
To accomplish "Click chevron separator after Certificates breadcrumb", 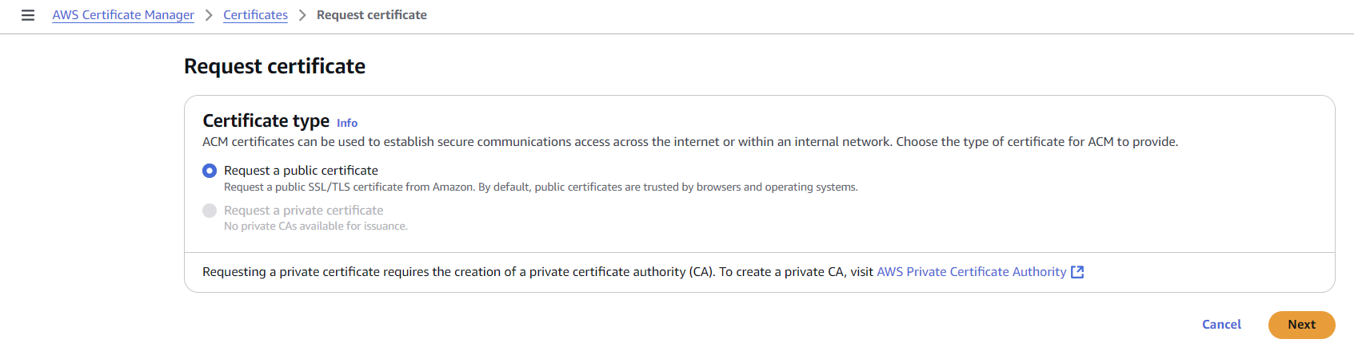I will coord(302,15).
